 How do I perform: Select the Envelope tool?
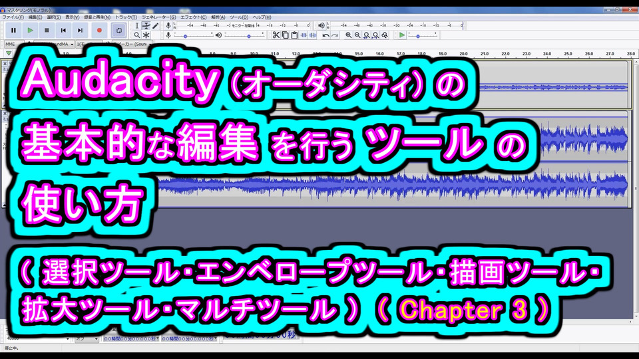pyautogui.click(x=146, y=26)
